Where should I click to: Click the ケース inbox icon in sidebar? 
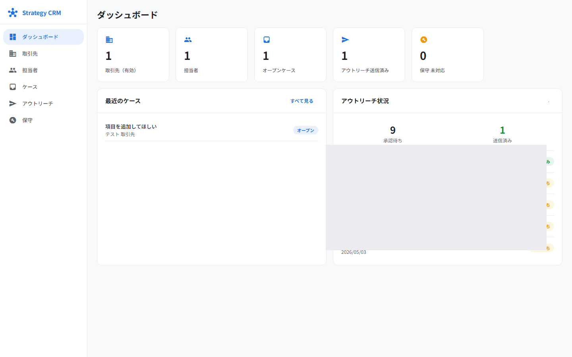pos(13,87)
